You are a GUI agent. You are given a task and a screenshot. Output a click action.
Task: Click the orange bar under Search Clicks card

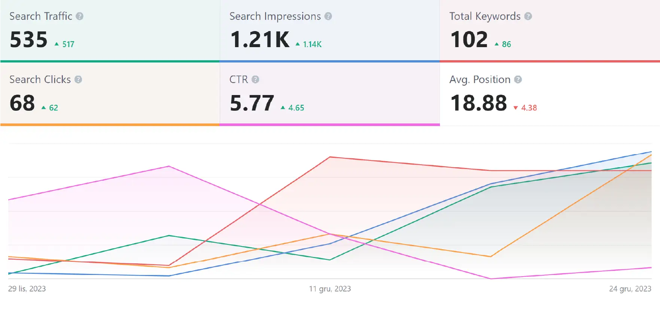(x=110, y=125)
